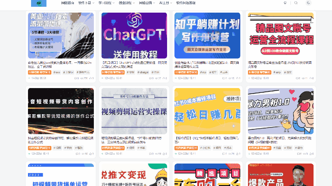This screenshot has width=332, height=186.
Task: Like the 美业seo post thumbs-up icon
Action: point(91,78)
